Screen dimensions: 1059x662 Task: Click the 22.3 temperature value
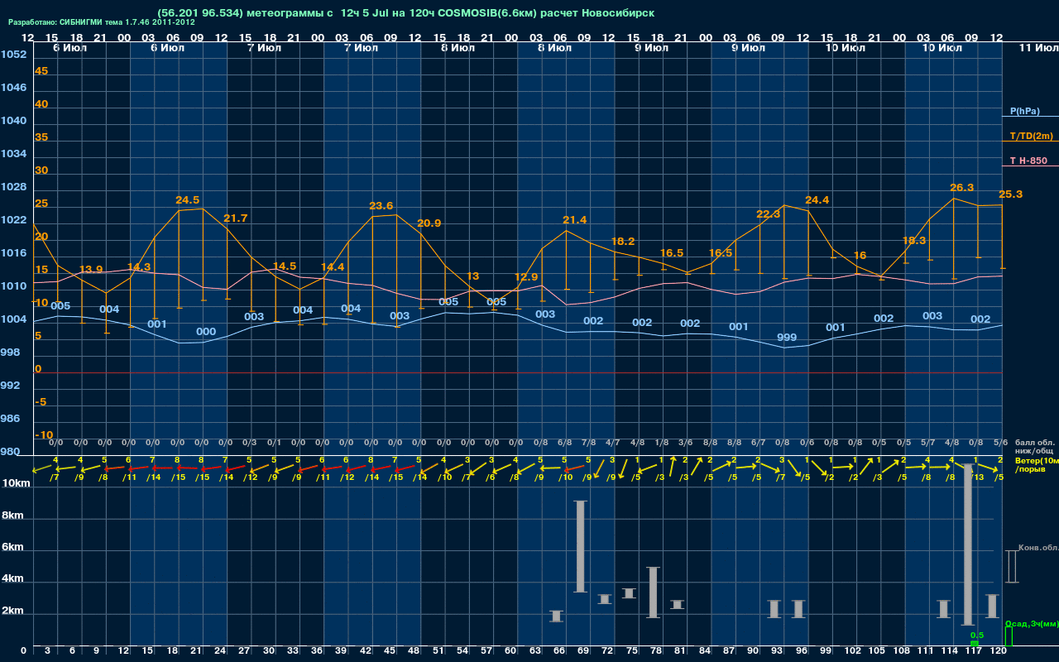tap(769, 214)
